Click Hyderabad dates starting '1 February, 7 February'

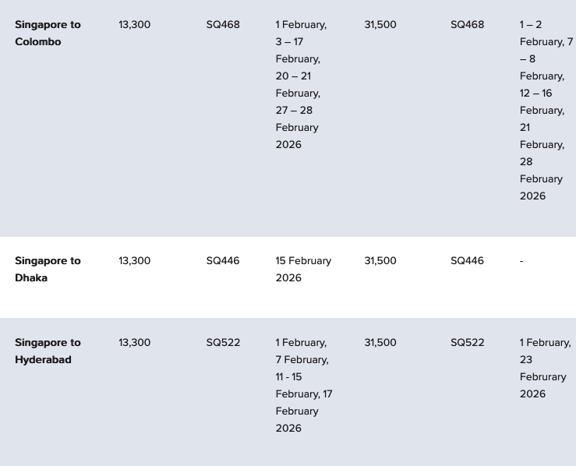[x=303, y=385]
